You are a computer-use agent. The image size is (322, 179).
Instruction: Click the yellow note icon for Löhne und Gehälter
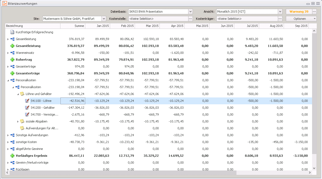click(22, 94)
